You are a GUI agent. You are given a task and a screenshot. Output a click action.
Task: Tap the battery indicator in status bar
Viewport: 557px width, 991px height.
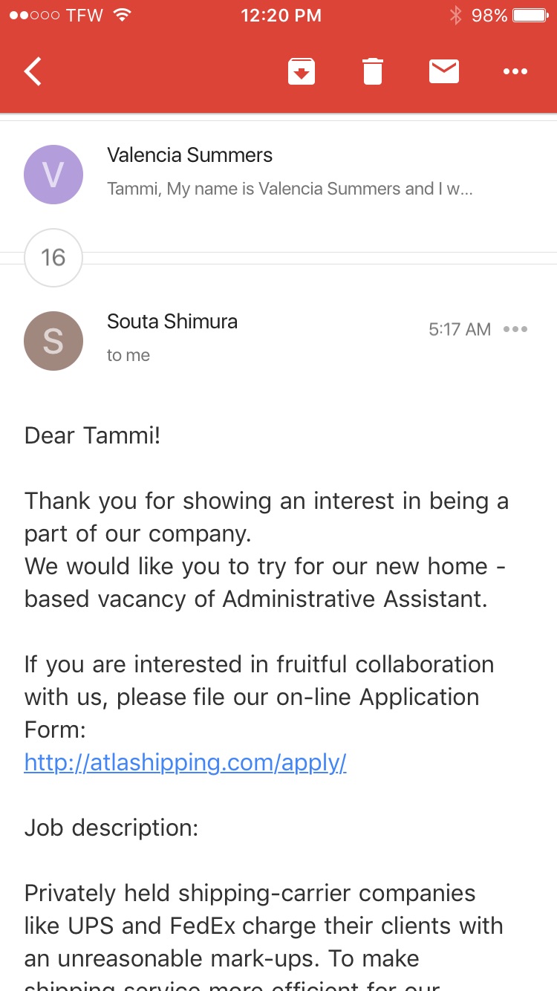(x=531, y=15)
